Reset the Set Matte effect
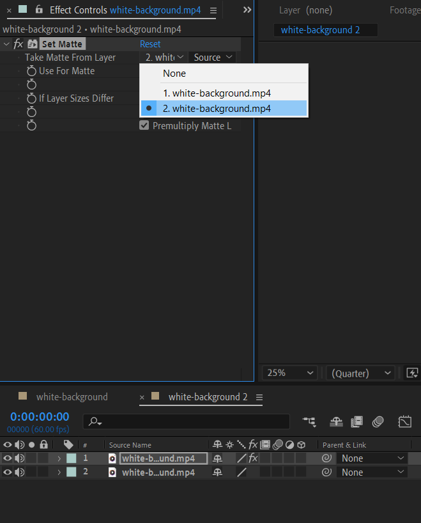The image size is (421, 523). pos(150,44)
